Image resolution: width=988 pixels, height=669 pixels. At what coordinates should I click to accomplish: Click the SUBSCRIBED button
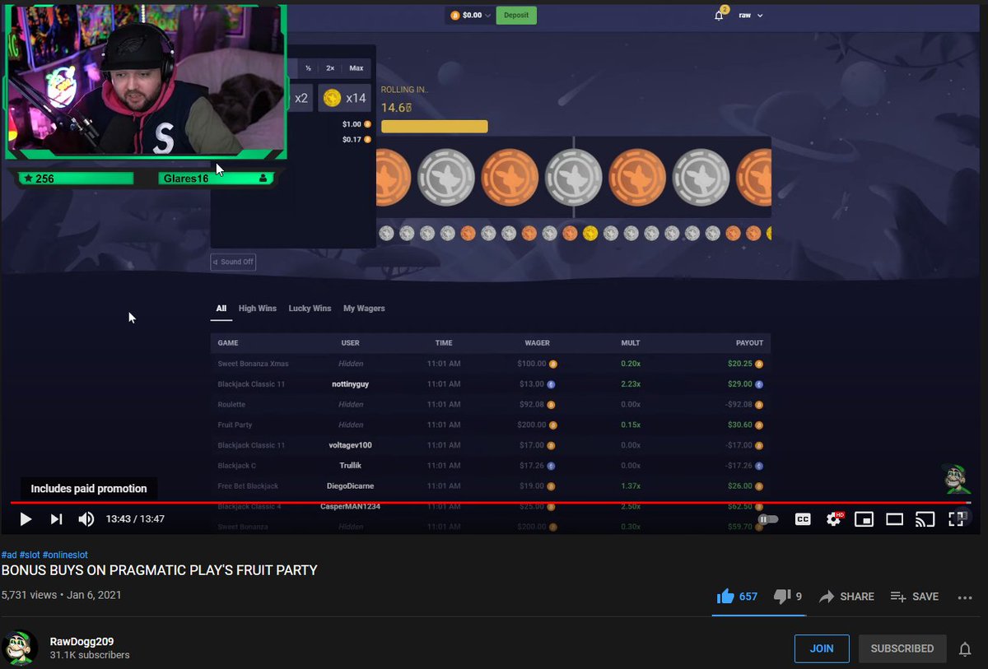(902, 648)
